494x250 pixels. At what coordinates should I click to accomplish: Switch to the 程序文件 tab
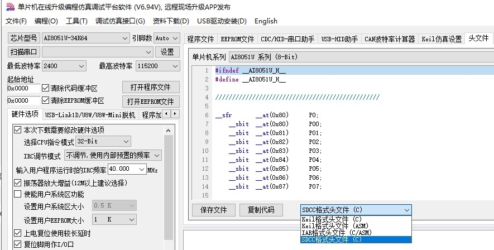200,39
